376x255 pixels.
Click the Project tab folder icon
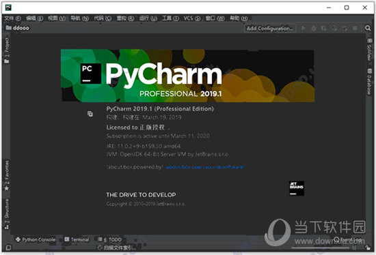point(7,61)
